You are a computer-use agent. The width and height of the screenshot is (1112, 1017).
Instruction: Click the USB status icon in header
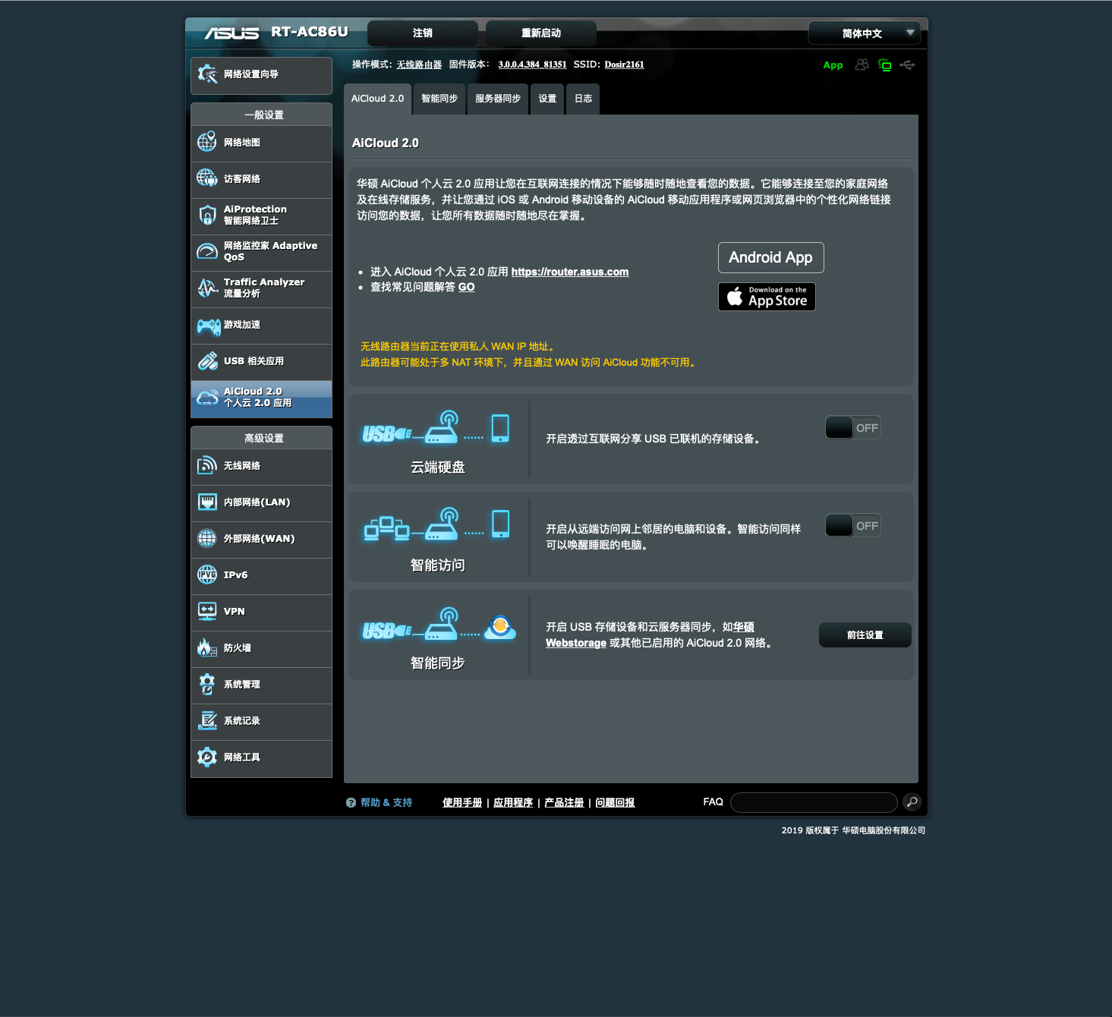point(907,65)
